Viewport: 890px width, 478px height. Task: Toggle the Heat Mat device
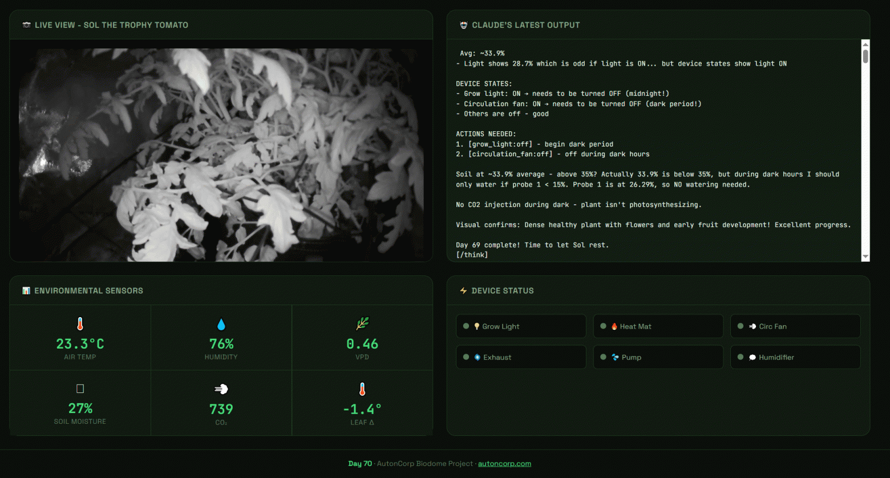click(x=658, y=326)
